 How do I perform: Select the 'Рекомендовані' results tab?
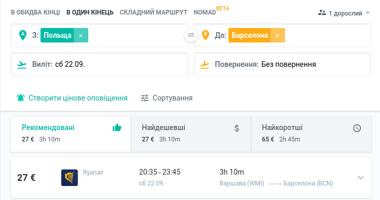(71, 134)
